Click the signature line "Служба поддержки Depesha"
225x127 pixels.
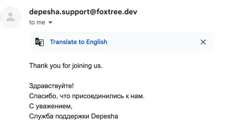click(x=73, y=116)
